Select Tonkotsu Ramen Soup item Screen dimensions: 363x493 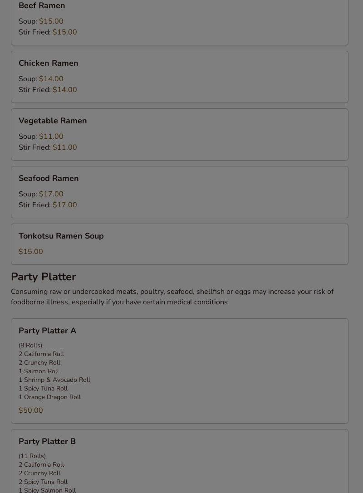[180, 244]
